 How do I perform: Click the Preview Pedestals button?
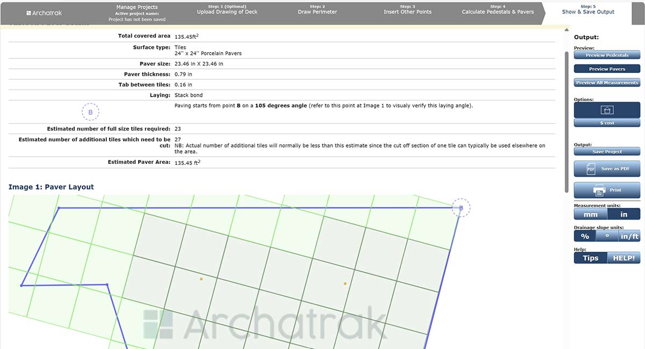click(x=607, y=55)
